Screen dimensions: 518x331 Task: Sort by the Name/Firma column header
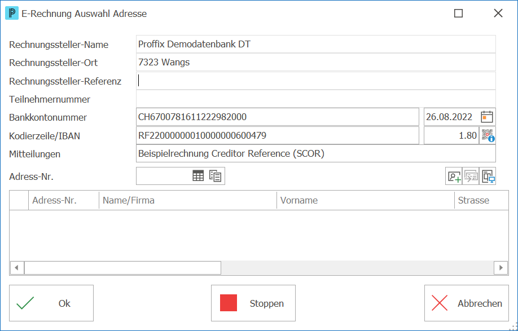[188, 200]
